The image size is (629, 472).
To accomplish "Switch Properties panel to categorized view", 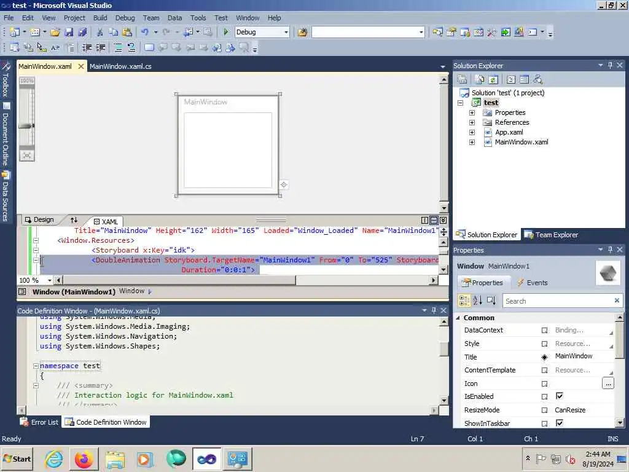I will click(x=464, y=300).
